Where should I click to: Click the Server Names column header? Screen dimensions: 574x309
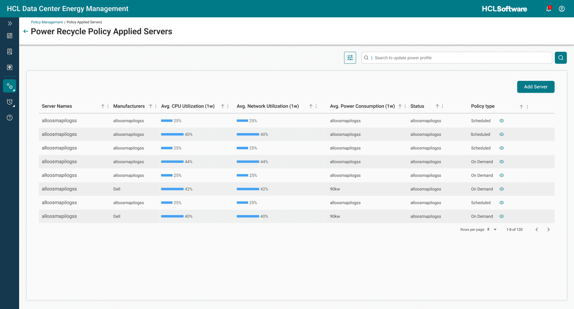(x=57, y=106)
